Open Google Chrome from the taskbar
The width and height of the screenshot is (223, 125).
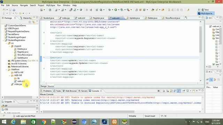click(44, 122)
